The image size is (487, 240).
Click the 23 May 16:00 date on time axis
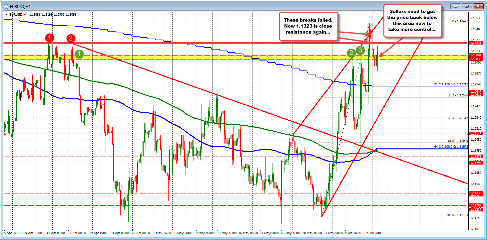pyautogui.click(x=291, y=233)
